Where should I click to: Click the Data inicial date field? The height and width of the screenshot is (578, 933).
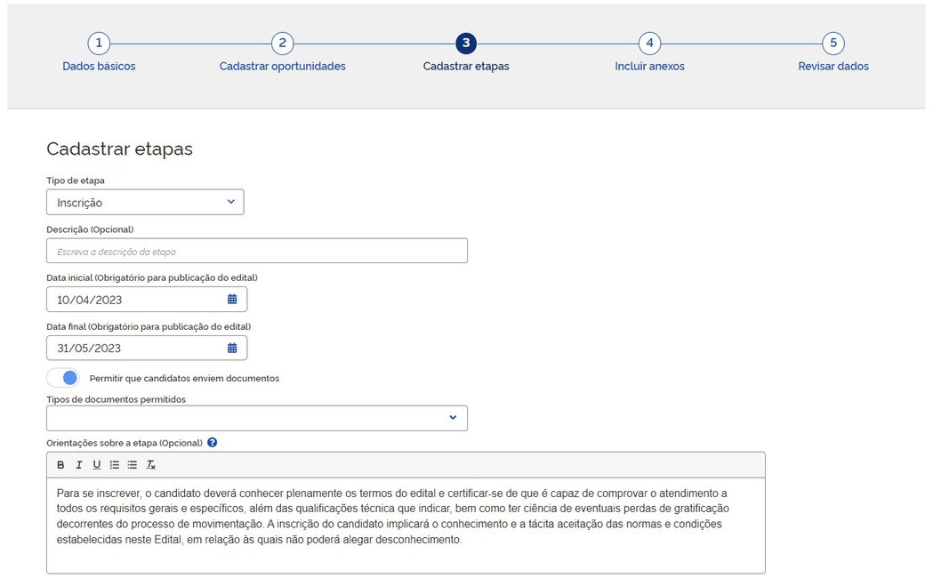click(x=133, y=300)
